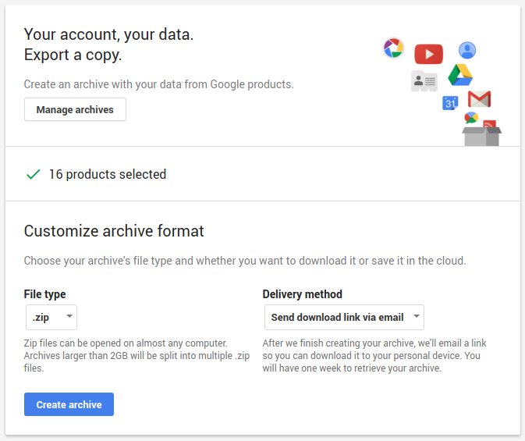The image size is (525, 441).
Task: Click the grey Contacts card icon
Action: point(424,80)
